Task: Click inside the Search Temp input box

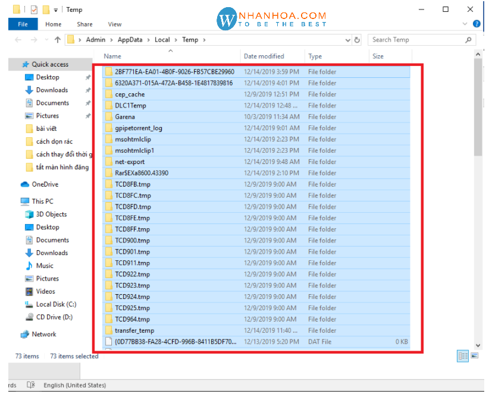Action: (x=405, y=39)
